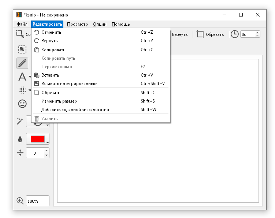Choose Обрезать in the edit menu
The height and width of the screenshot is (218, 275).
coord(101,93)
